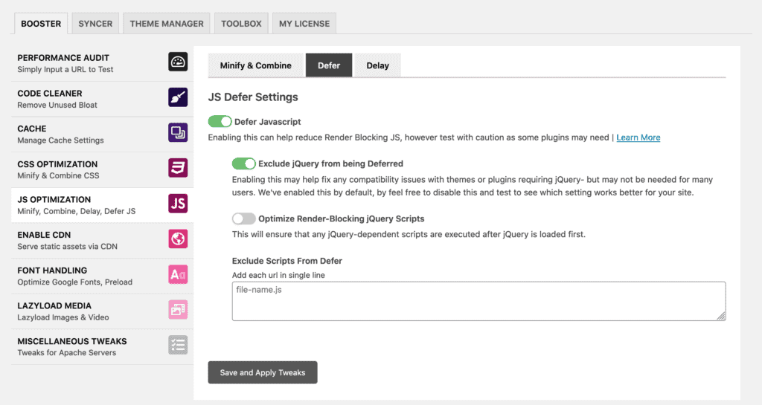Open Code Cleaner menu item
Image resolution: width=762 pixels, height=405 pixels.
(102, 99)
